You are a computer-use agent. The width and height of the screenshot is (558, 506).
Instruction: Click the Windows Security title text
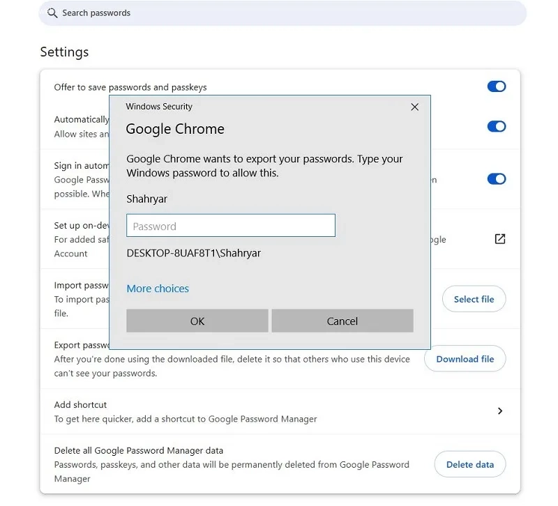click(x=159, y=107)
